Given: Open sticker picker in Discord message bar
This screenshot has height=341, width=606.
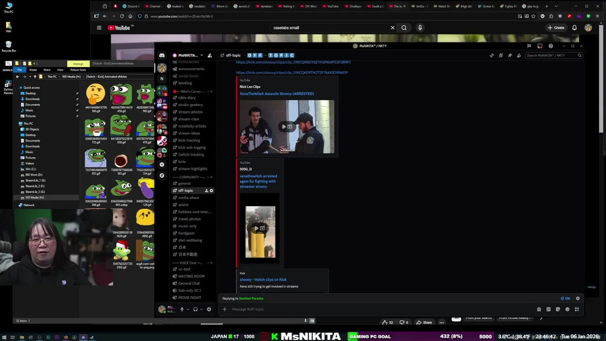Looking at the screenshot, I should [558, 309].
